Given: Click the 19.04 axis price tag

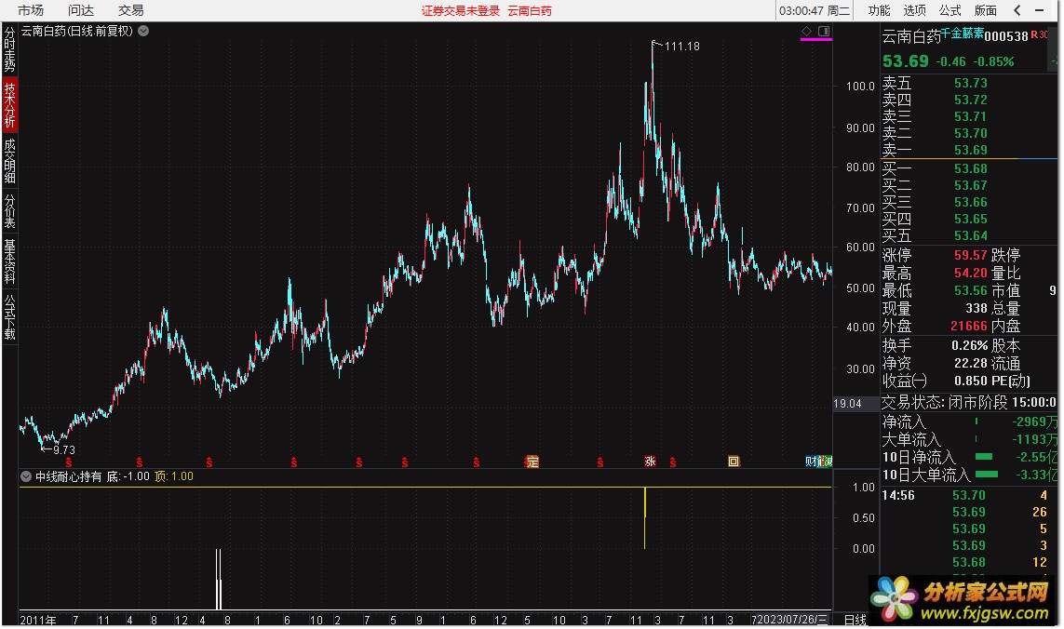Looking at the screenshot, I should (847, 403).
